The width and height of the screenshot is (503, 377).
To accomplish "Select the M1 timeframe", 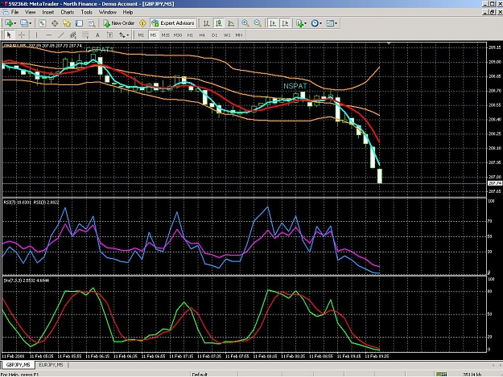I will (141, 35).
